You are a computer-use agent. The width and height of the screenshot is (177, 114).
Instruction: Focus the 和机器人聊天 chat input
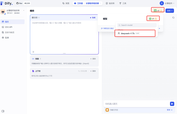[x=137, y=104]
